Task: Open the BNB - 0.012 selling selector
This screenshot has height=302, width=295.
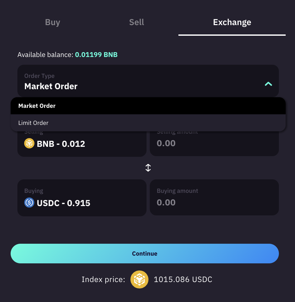Action: point(61,144)
